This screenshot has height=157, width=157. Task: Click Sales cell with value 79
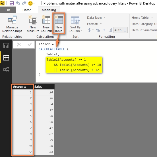[x=44, y=140]
